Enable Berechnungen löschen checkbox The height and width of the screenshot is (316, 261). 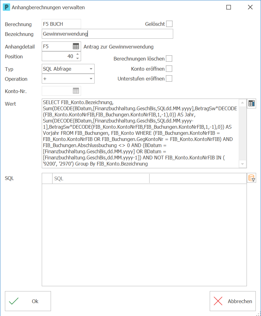tap(169, 59)
